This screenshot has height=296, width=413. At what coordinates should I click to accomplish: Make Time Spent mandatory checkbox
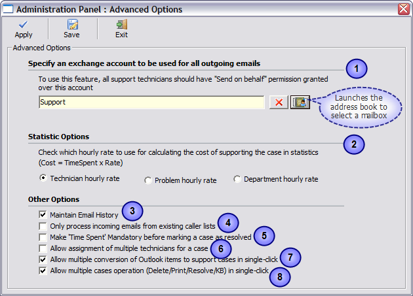(43, 237)
